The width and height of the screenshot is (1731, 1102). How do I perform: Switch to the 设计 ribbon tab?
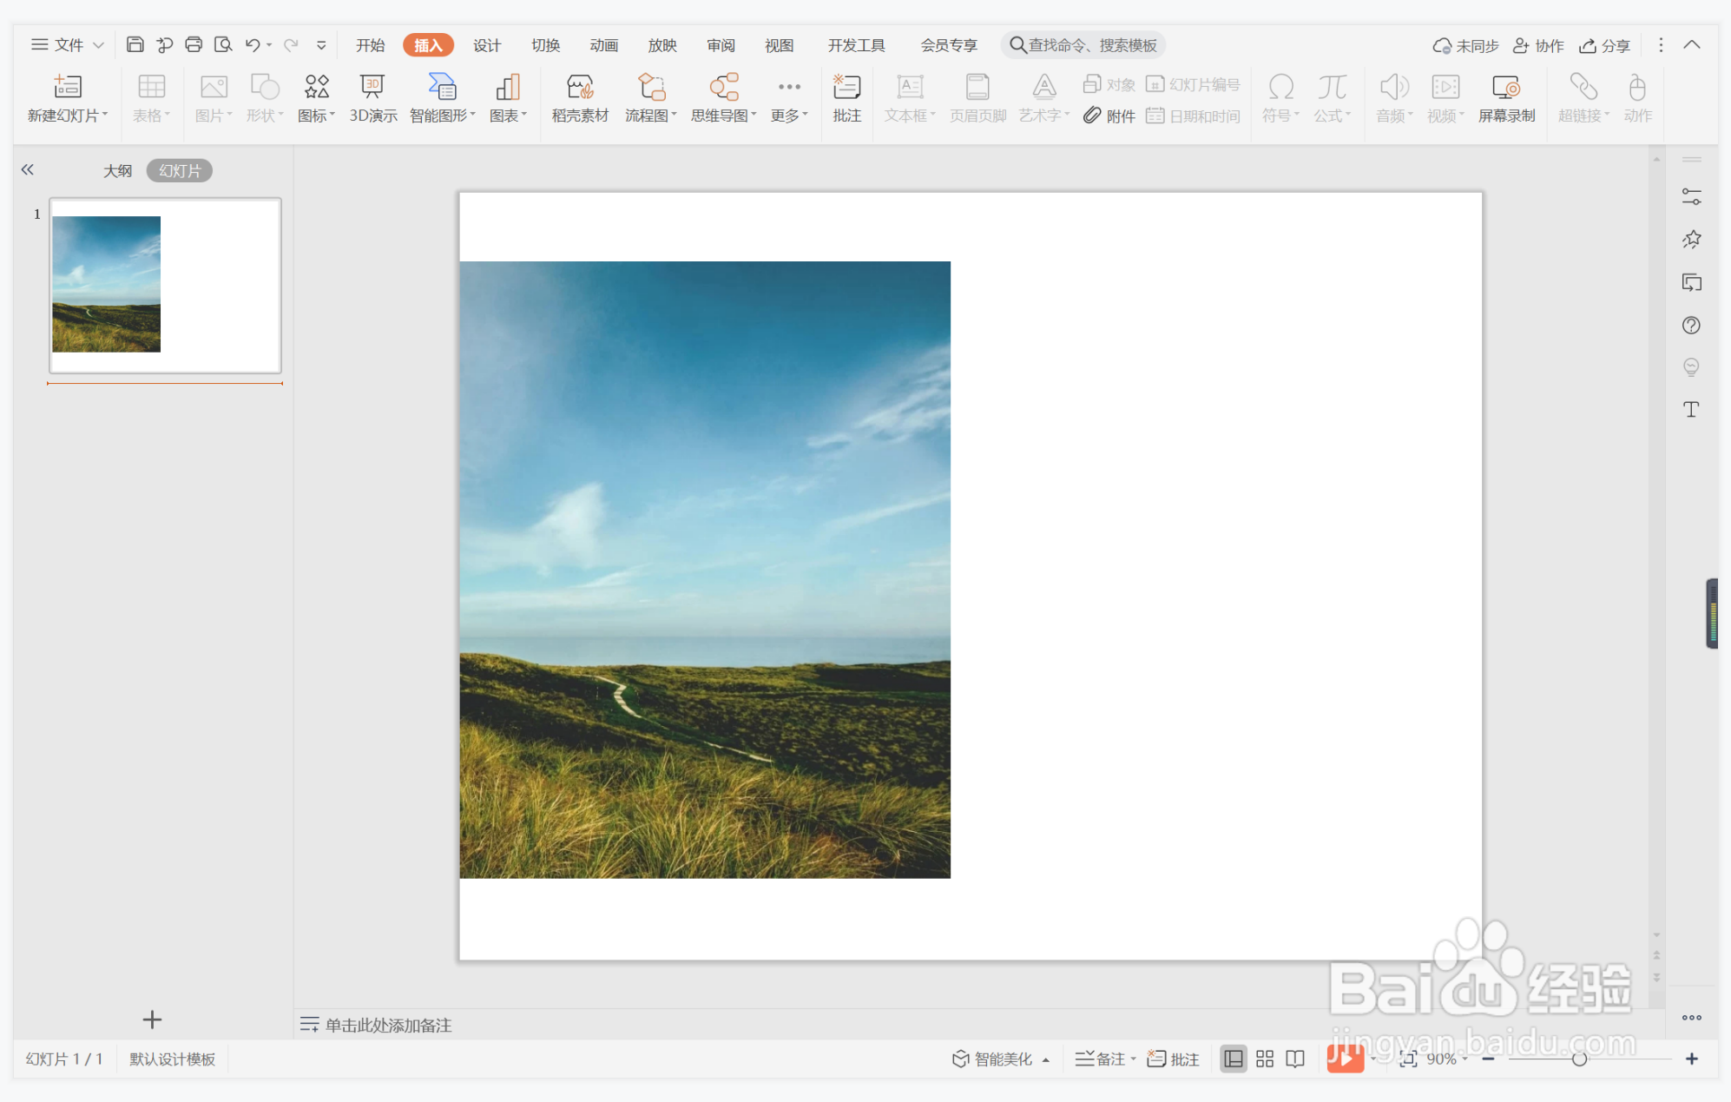[x=486, y=45]
